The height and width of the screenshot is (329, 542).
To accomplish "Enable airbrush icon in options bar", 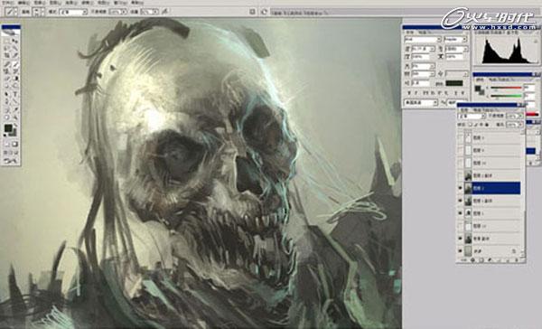I will [165, 12].
